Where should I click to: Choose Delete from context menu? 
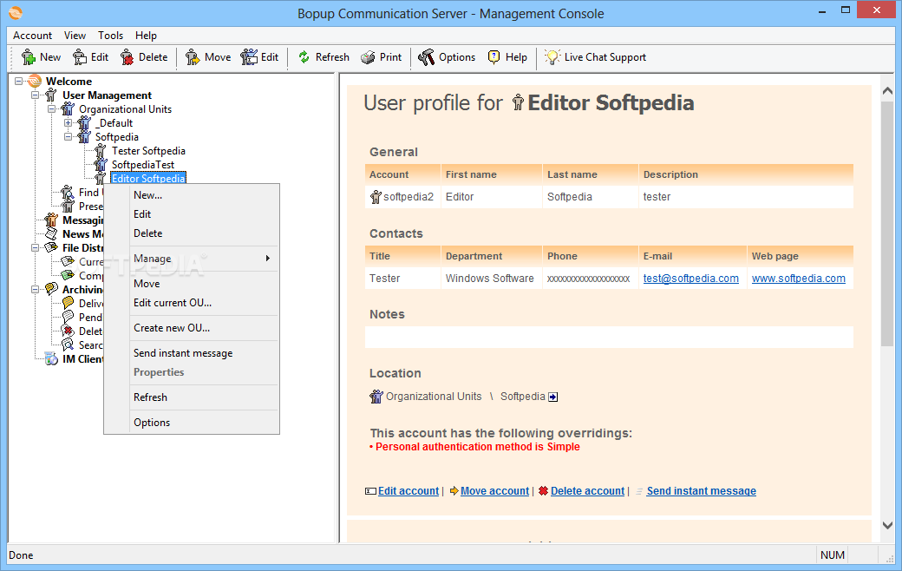tap(192, 233)
